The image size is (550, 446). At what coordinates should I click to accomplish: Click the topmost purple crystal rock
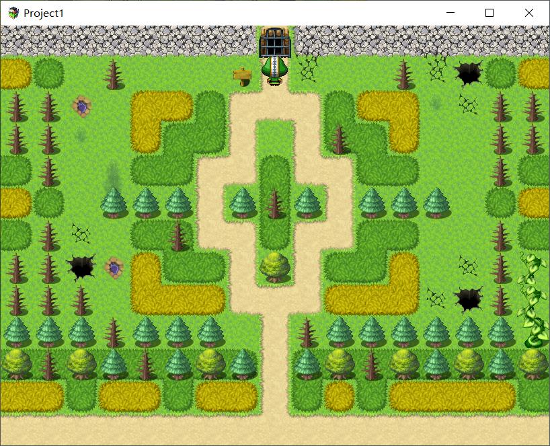(x=82, y=106)
